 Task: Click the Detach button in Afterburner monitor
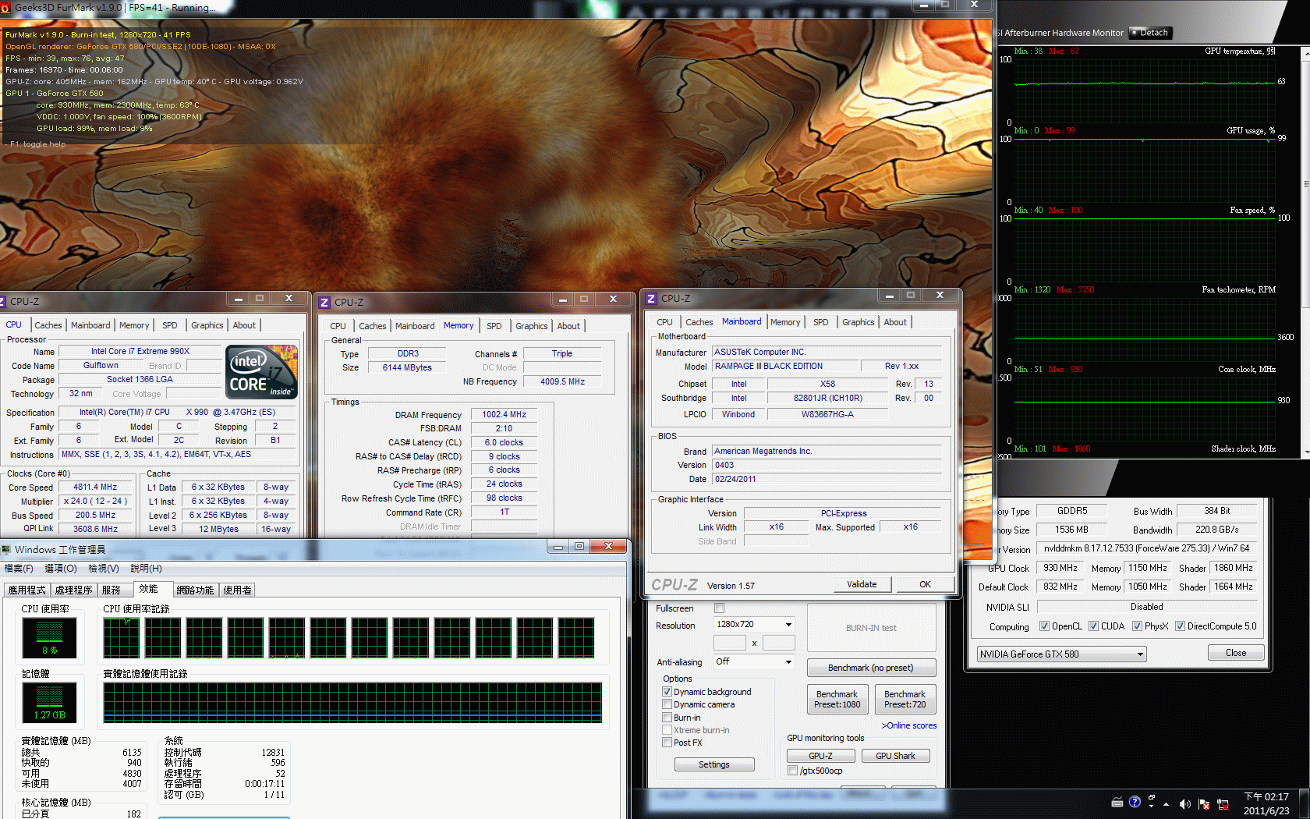coord(1151,33)
